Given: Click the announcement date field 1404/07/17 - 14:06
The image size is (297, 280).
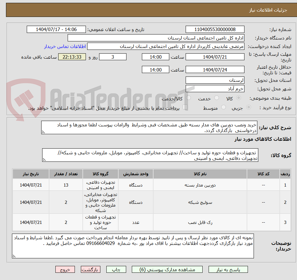Looking at the screenshot, I should (56, 29).
